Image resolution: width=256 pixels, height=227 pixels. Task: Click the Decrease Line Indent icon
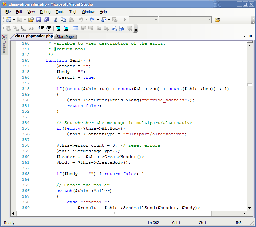[41, 28]
